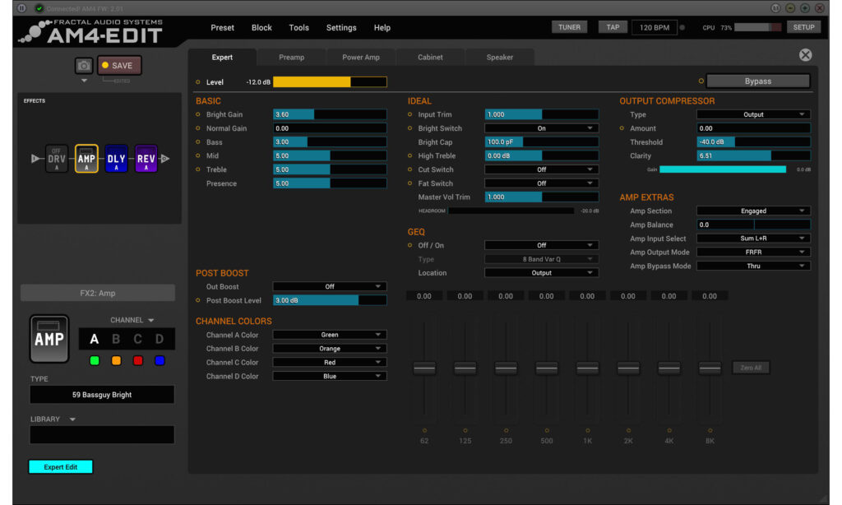Click the SAVE button
This screenshot has width=842, height=505.
coord(119,66)
